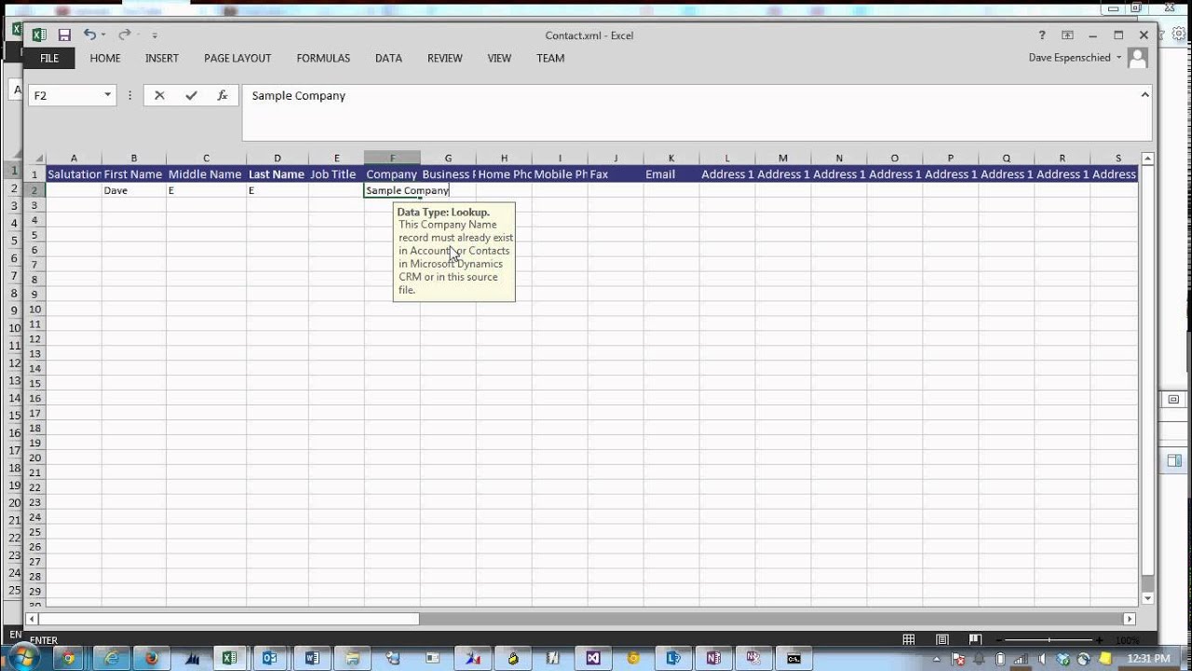Screen dimensions: 1192x671
Task: Open Visual Studio from the taskbar
Action: pyautogui.click(x=593, y=658)
